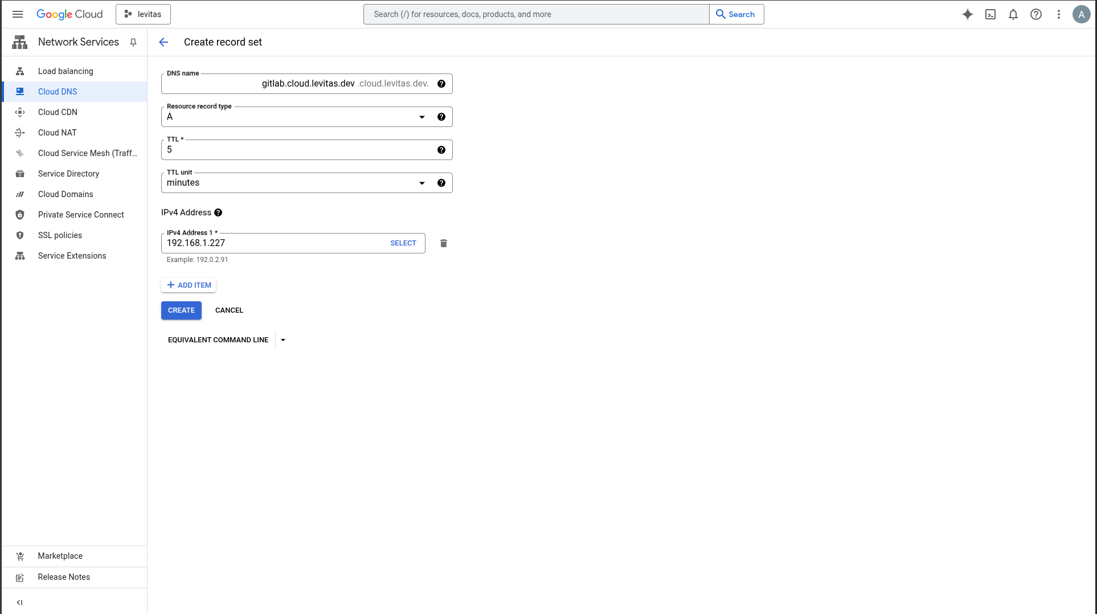Image resolution: width=1097 pixels, height=614 pixels.
Task: Click the Network Services product icon
Action: tap(20, 42)
